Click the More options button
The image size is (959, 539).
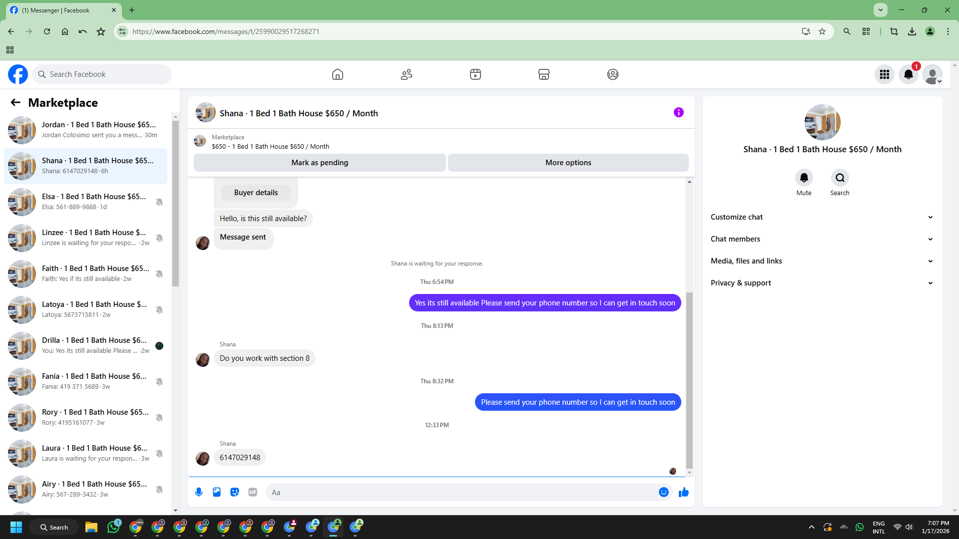point(568,163)
